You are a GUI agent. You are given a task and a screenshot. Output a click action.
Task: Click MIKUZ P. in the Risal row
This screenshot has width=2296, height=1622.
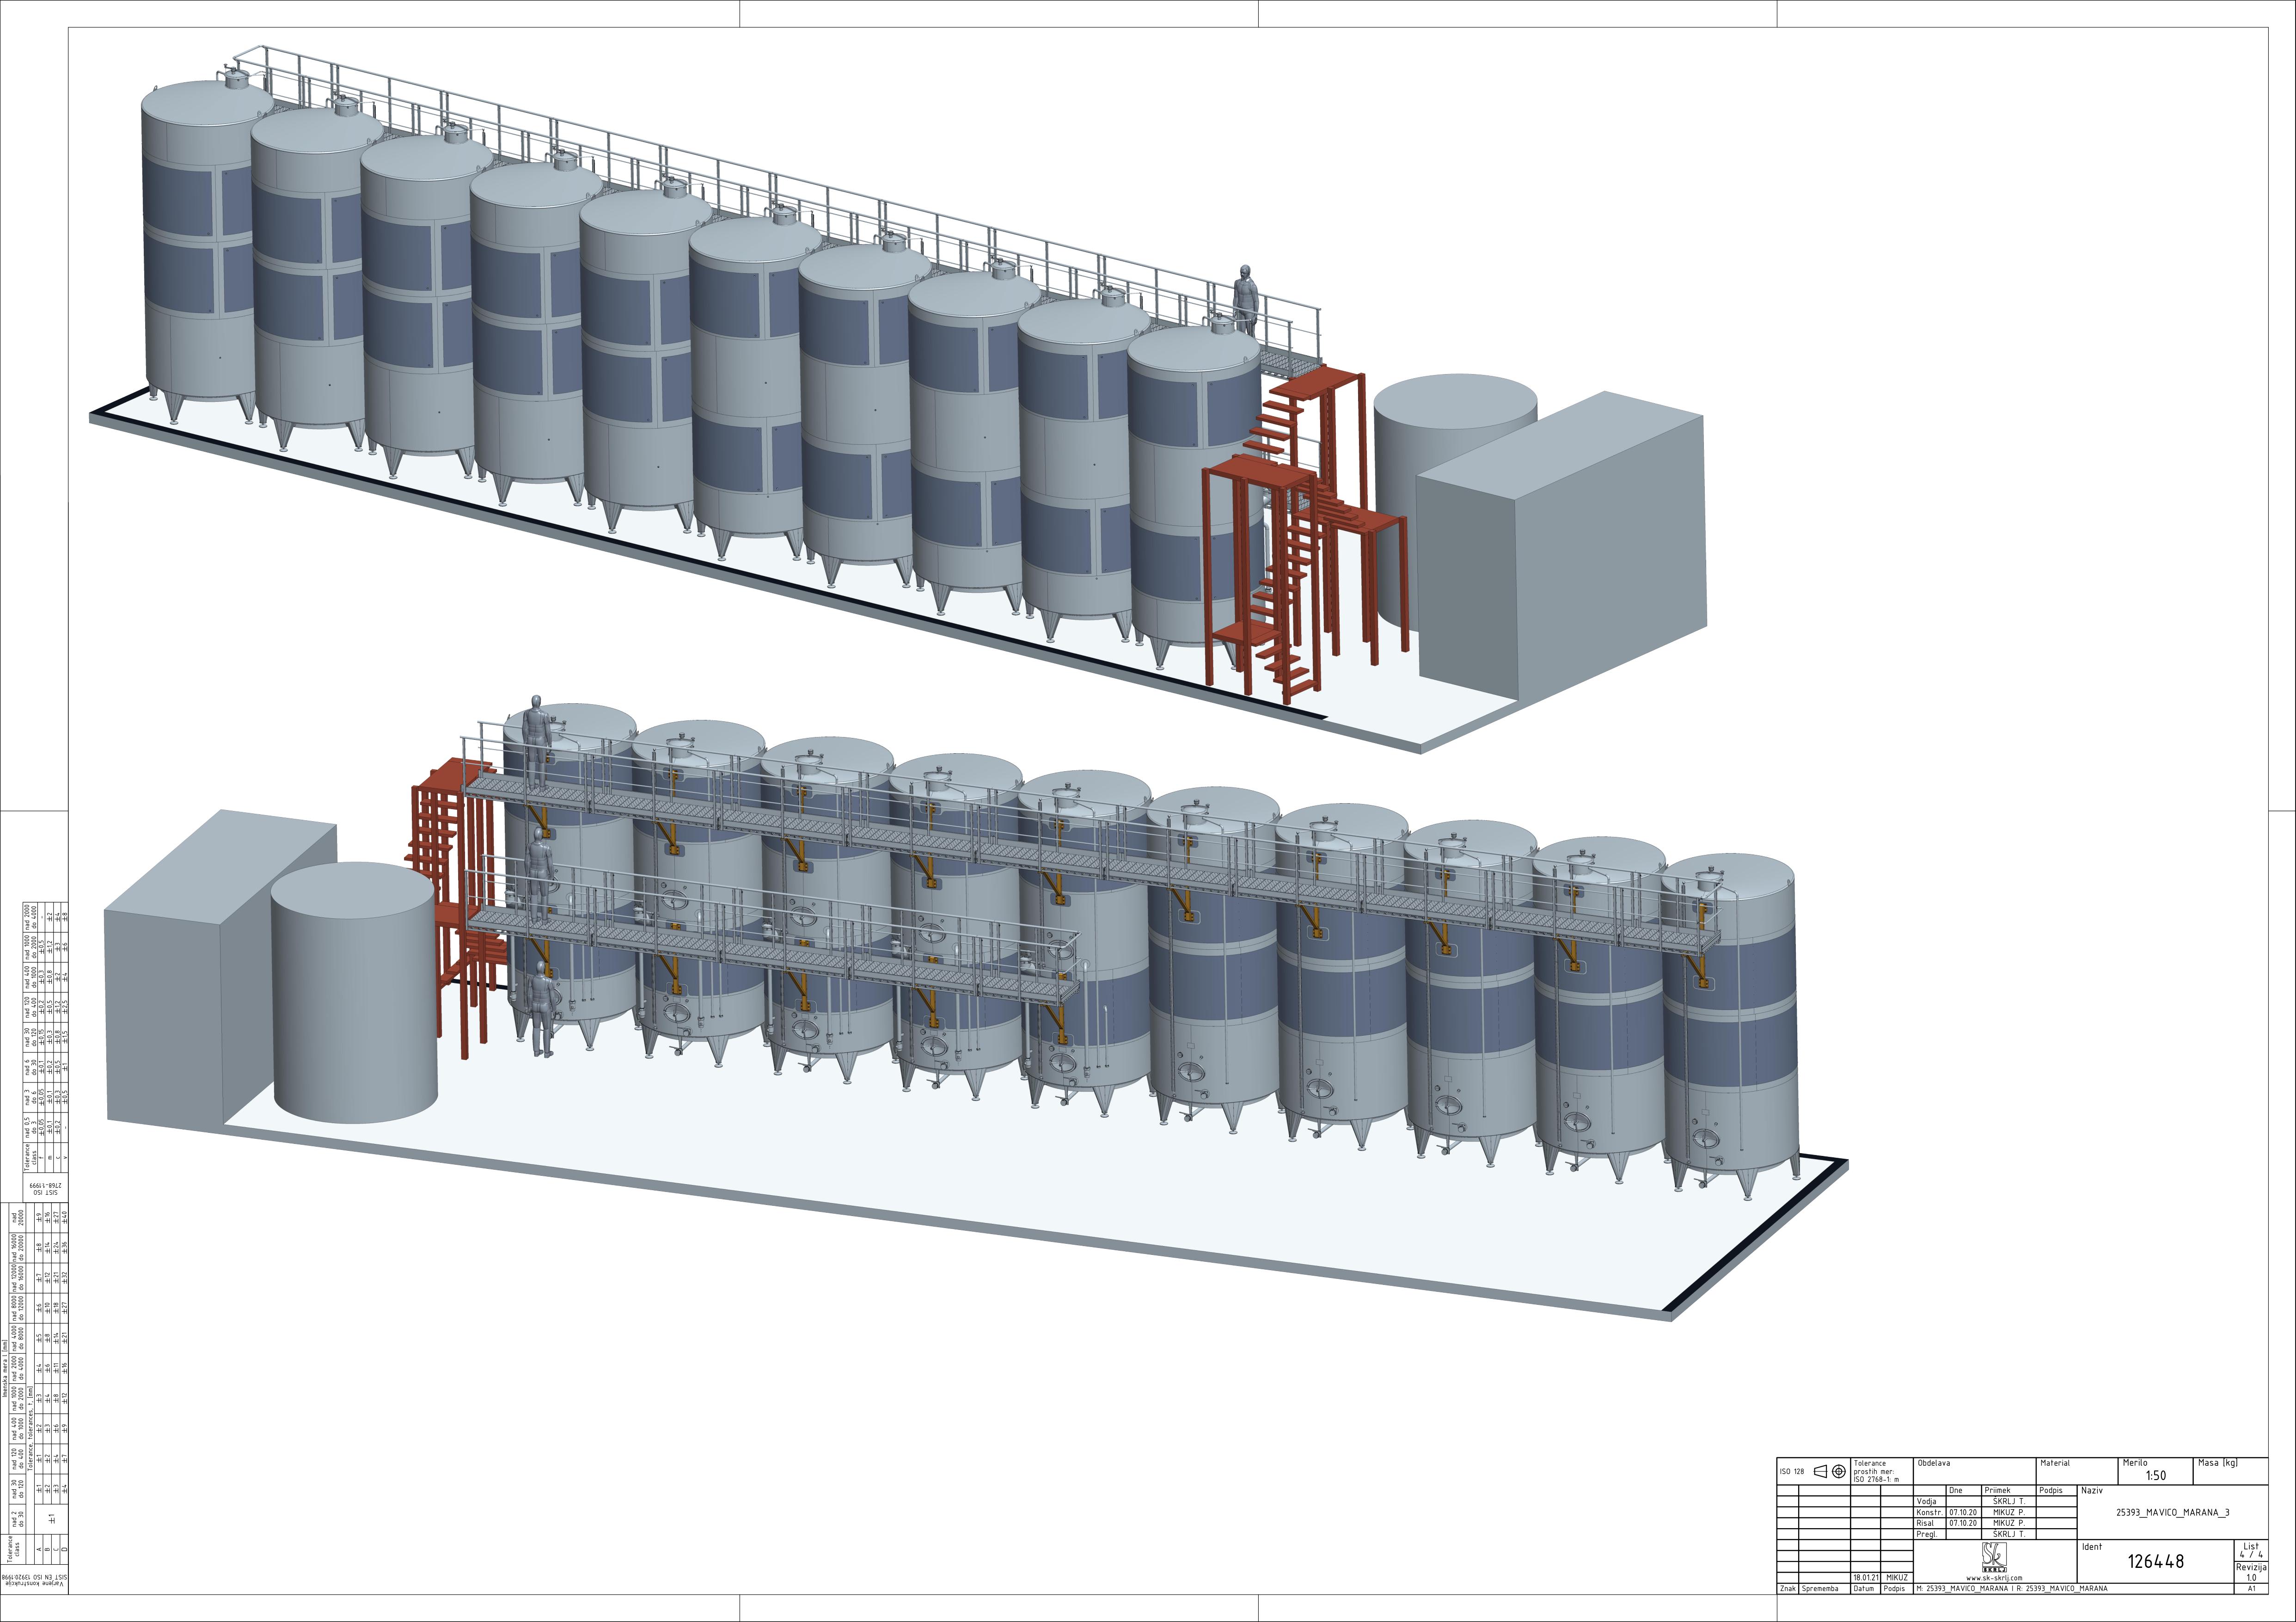[x=2009, y=1523]
